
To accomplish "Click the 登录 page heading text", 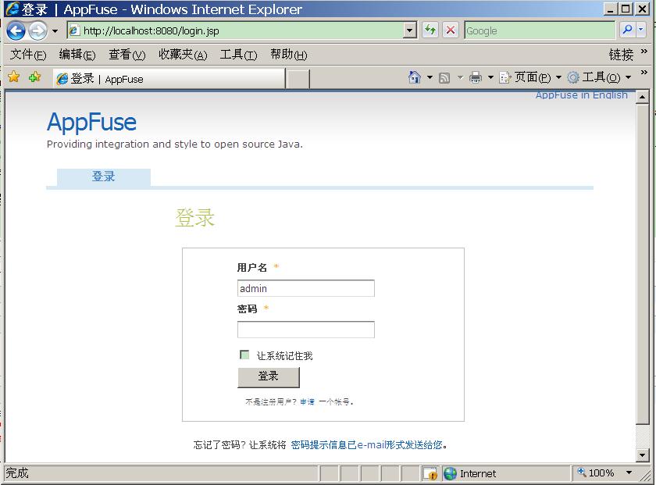I will (x=195, y=218).
